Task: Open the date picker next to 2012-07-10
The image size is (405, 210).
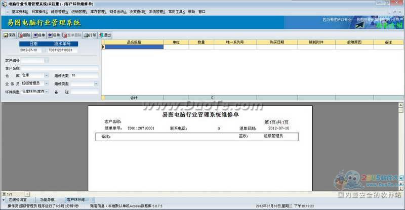Action: tap(44, 50)
